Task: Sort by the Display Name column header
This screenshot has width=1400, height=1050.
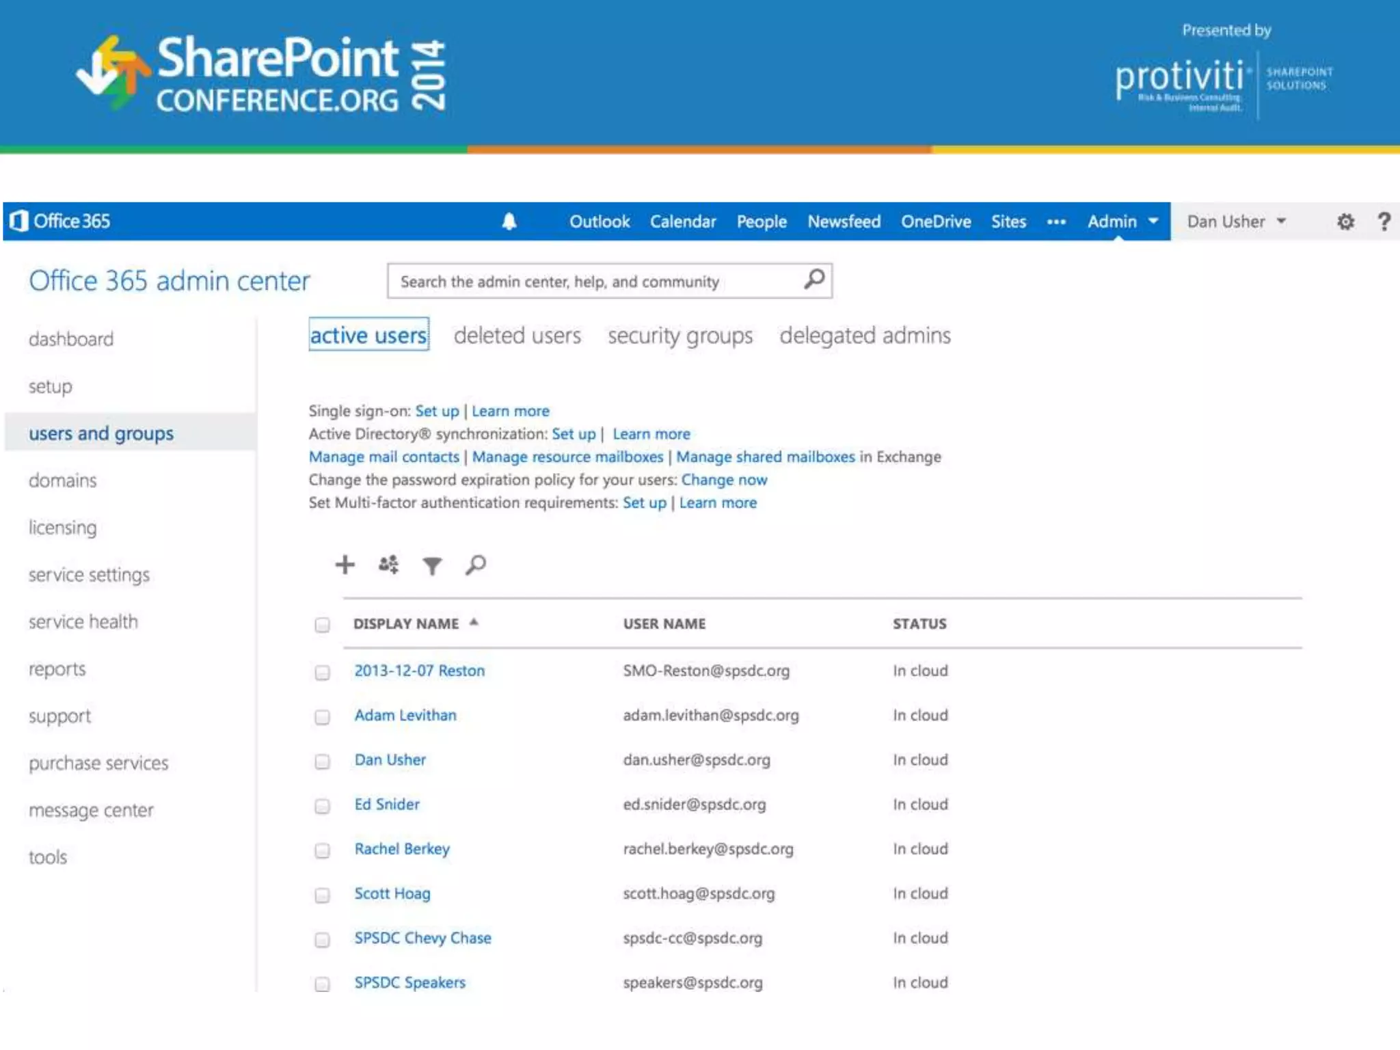Action: point(406,623)
